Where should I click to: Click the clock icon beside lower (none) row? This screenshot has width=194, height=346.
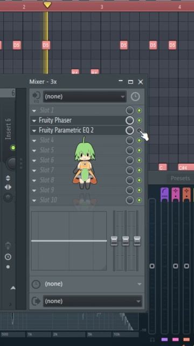click(36, 284)
